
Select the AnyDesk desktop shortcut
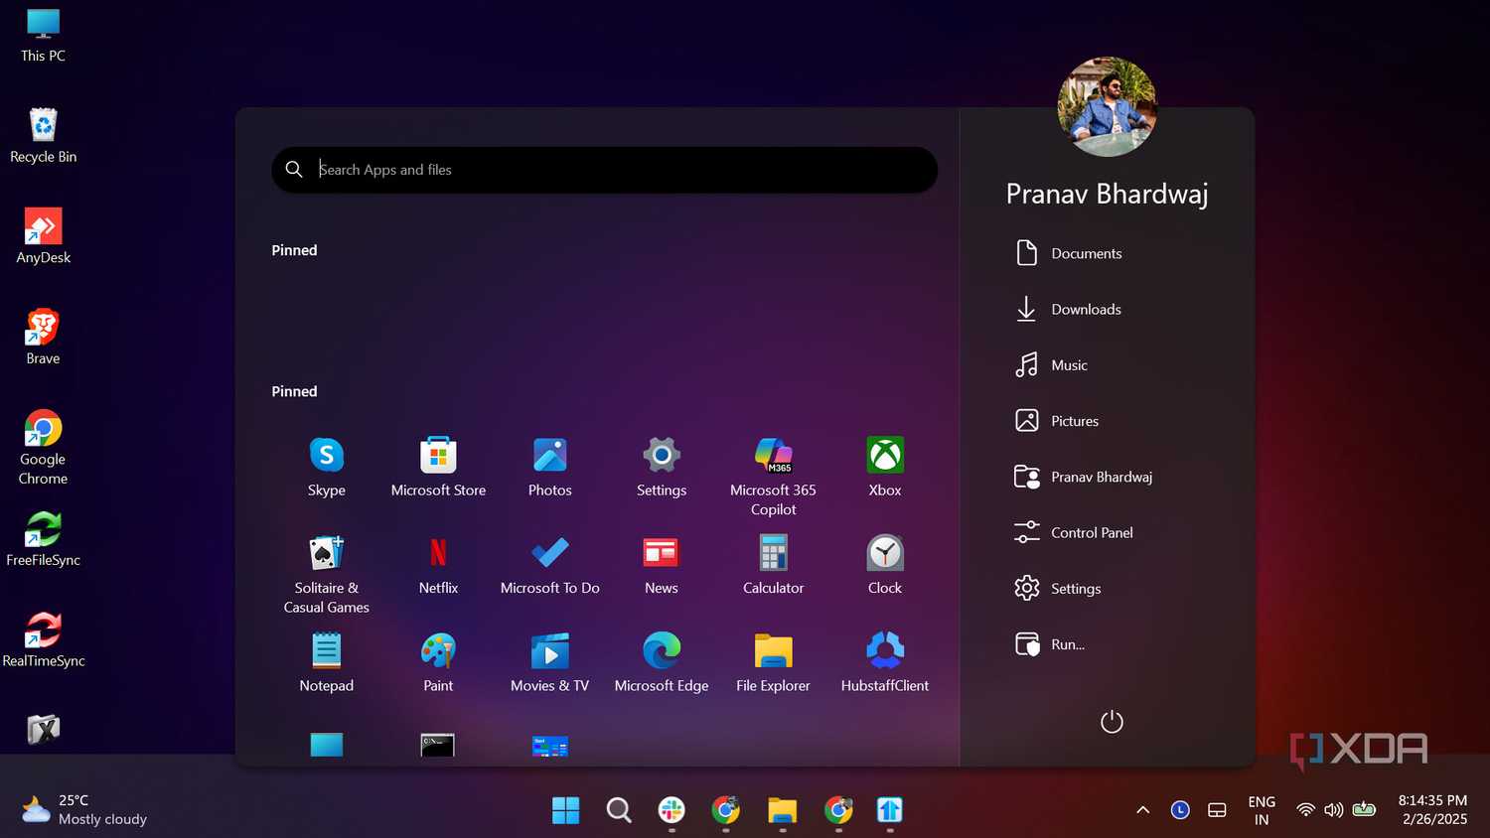point(43,236)
